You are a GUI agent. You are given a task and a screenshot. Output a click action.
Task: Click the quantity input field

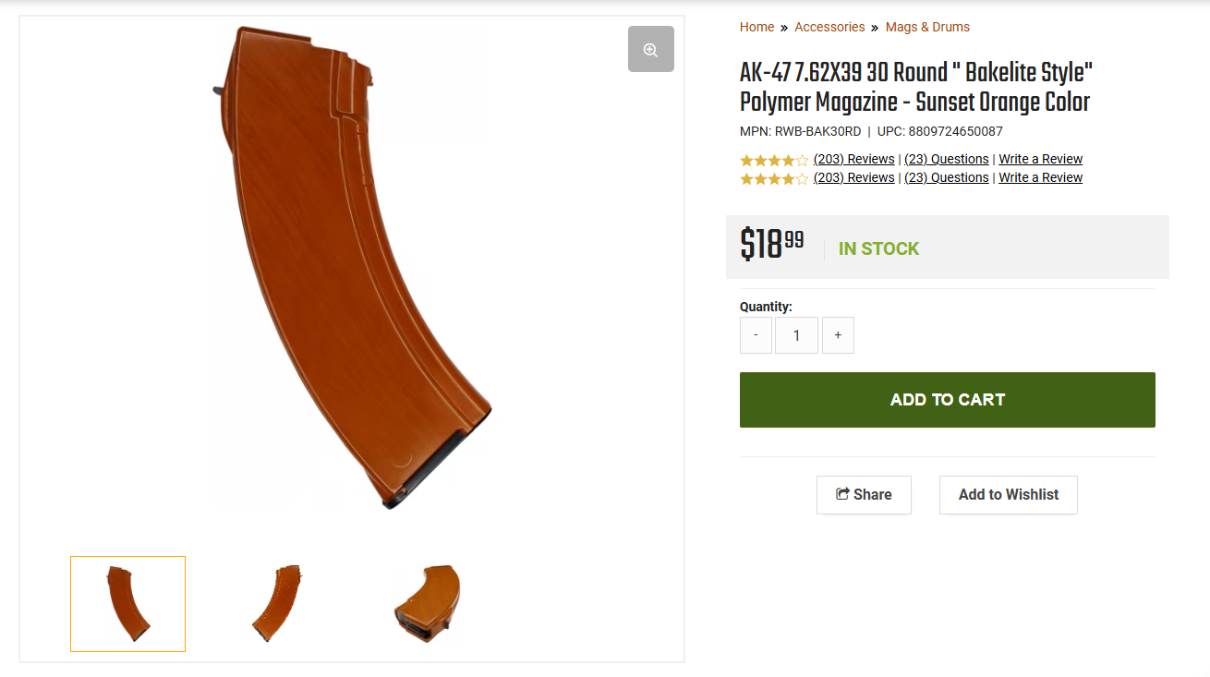click(x=796, y=335)
